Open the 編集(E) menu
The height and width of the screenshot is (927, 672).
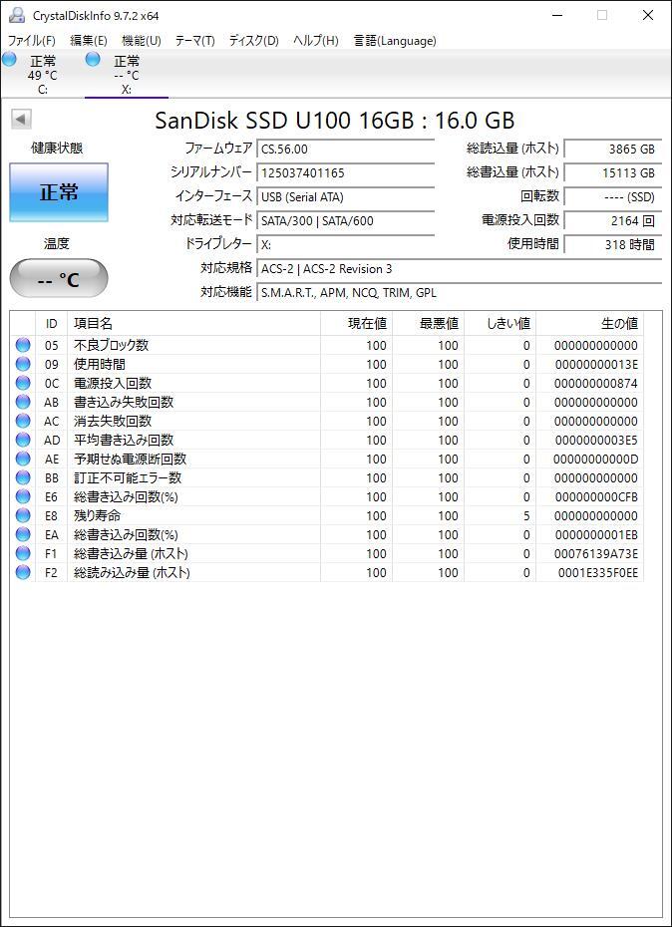[x=89, y=40]
